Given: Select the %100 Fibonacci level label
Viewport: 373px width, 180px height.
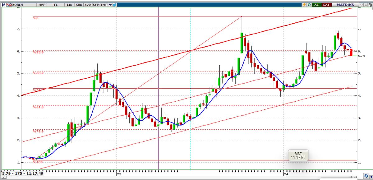Looking at the screenshot, I should tap(38, 162).
